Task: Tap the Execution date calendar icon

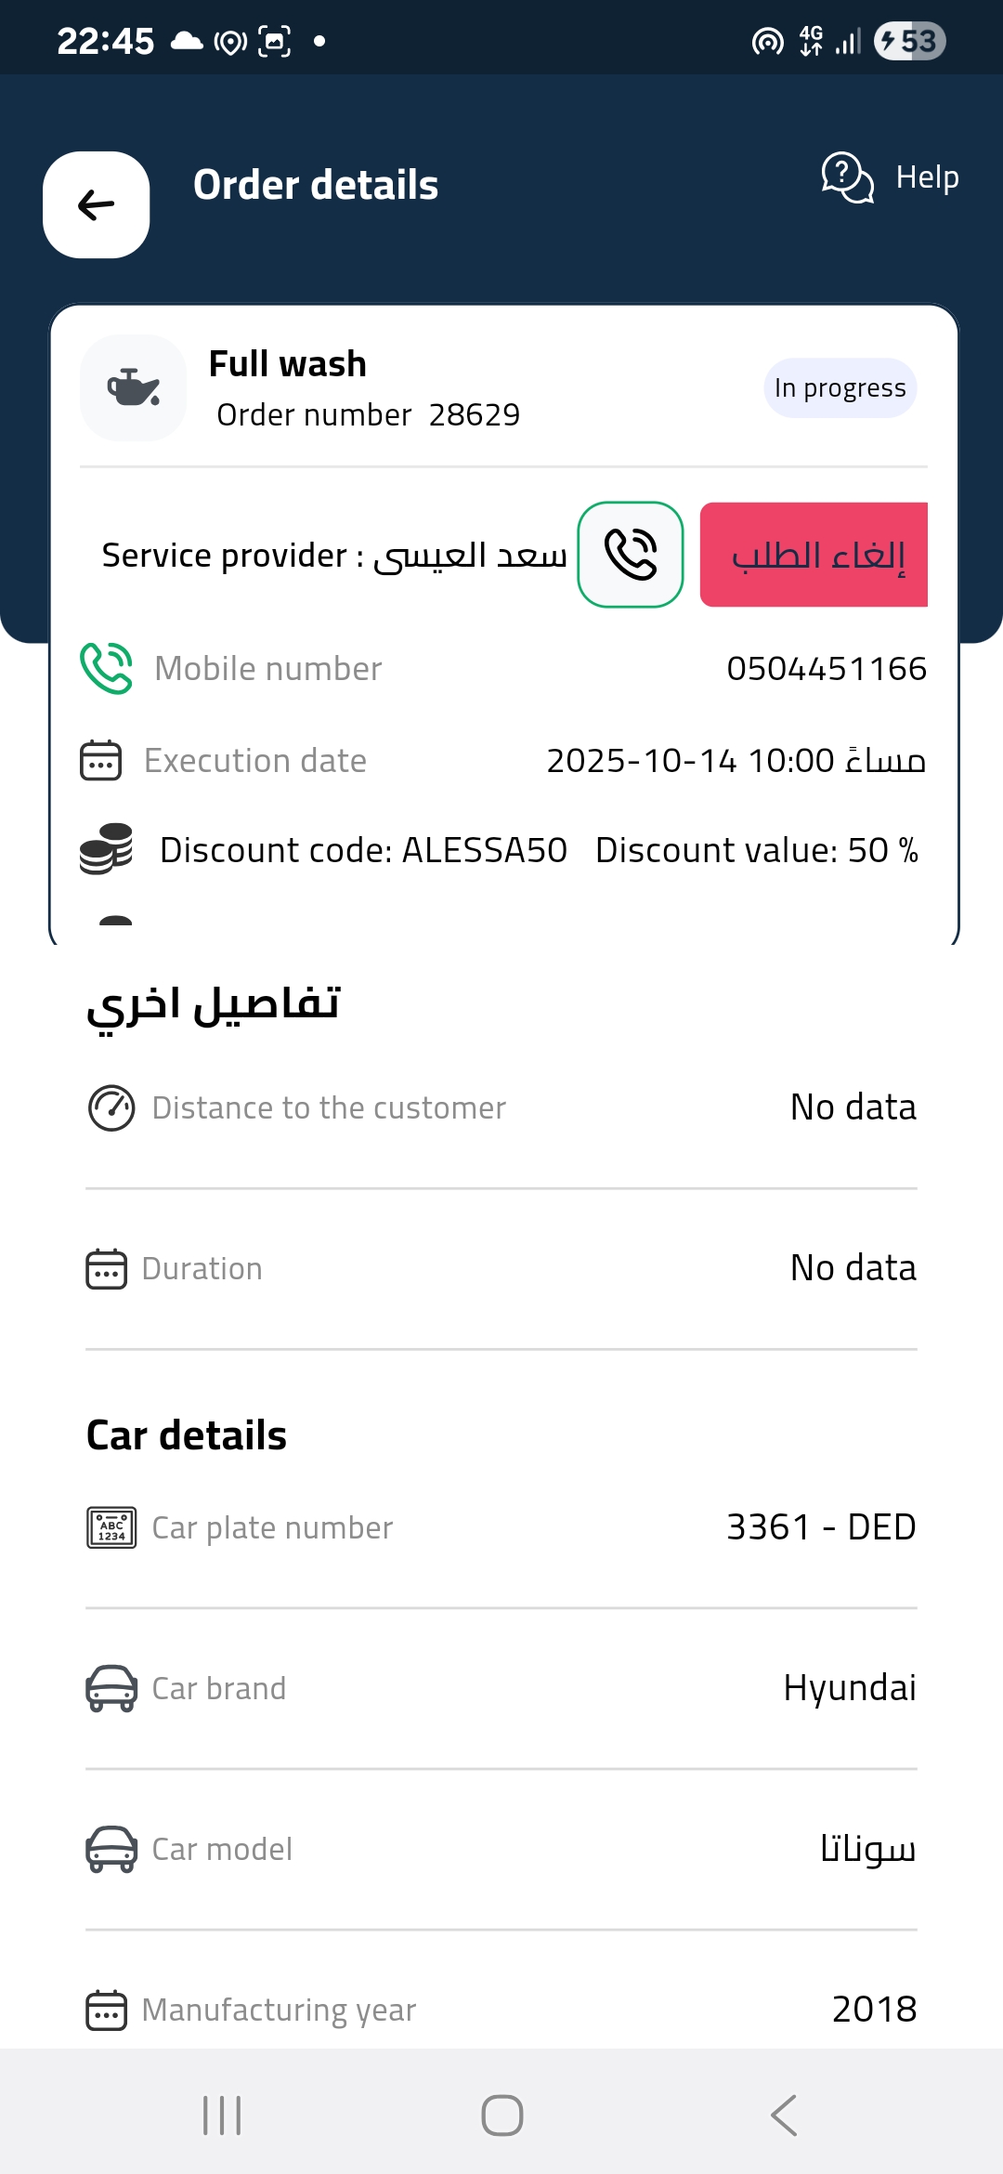Action: [100, 760]
